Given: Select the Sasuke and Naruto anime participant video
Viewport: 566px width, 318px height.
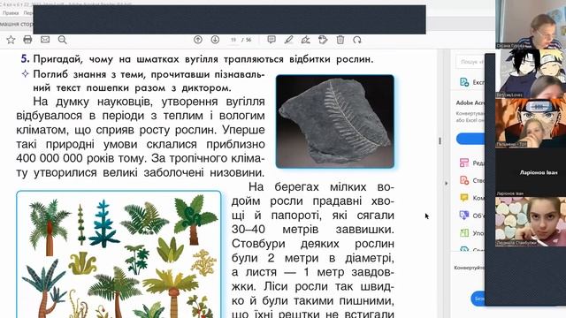Looking at the screenshot, I should tap(531, 73).
